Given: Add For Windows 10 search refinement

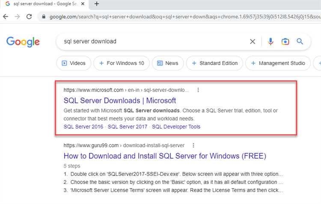Looking at the screenshot, I should click(122, 63).
